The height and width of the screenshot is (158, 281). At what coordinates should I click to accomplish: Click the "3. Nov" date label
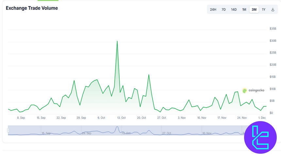[x=182, y=118]
